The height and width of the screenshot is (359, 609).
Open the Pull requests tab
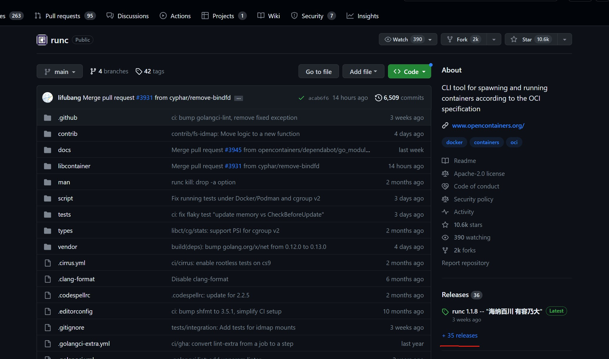coord(63,16)
